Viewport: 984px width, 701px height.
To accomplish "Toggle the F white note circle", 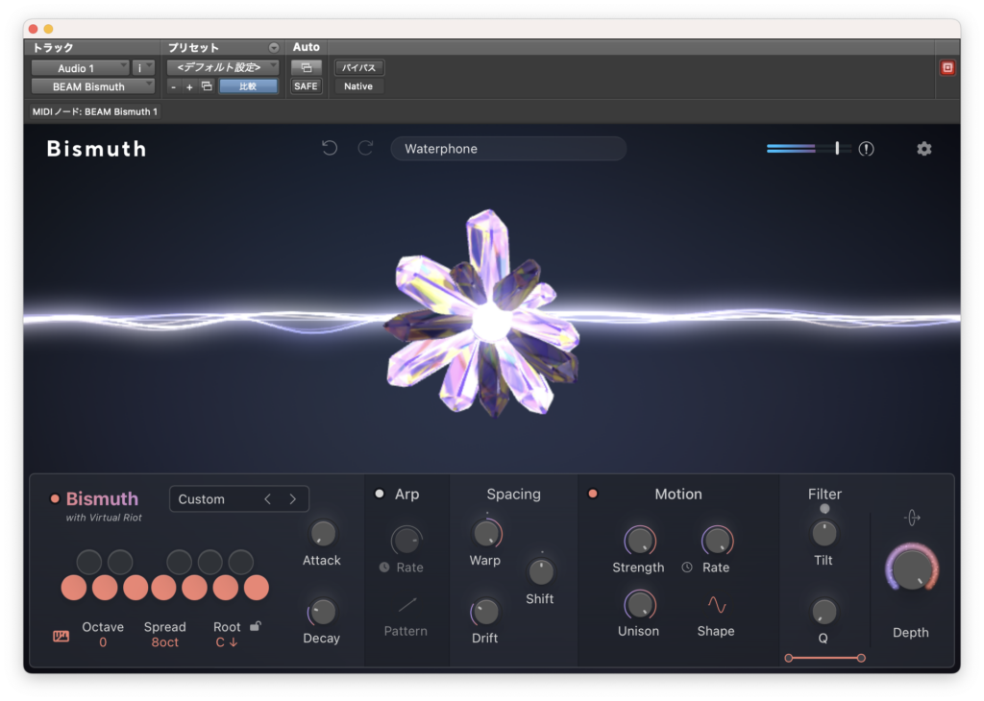I will pyautogui.click(x=163, y=588).
